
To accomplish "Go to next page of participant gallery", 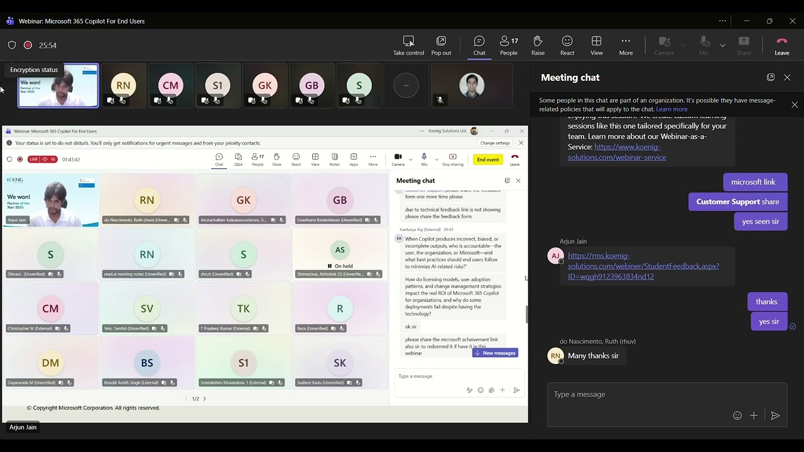I will coord(205,399).
